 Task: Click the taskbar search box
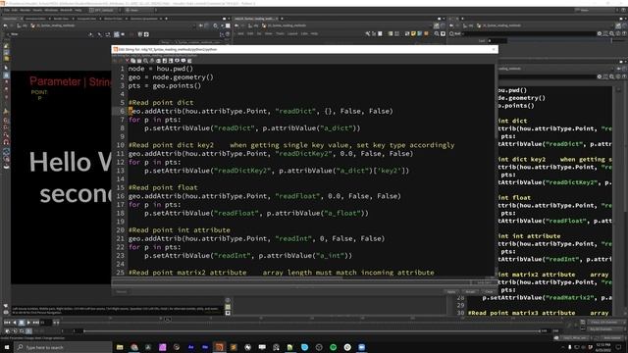coord(63,347)
